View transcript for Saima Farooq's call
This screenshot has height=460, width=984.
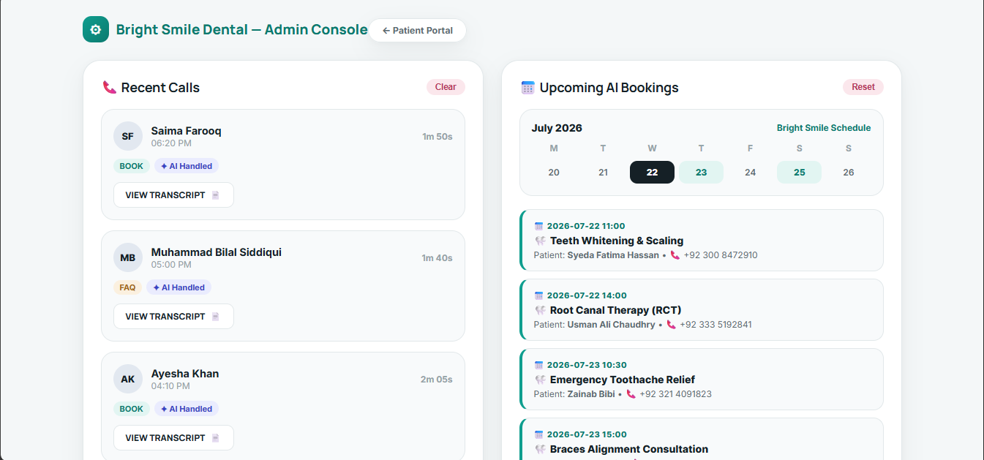pos(173,195)
